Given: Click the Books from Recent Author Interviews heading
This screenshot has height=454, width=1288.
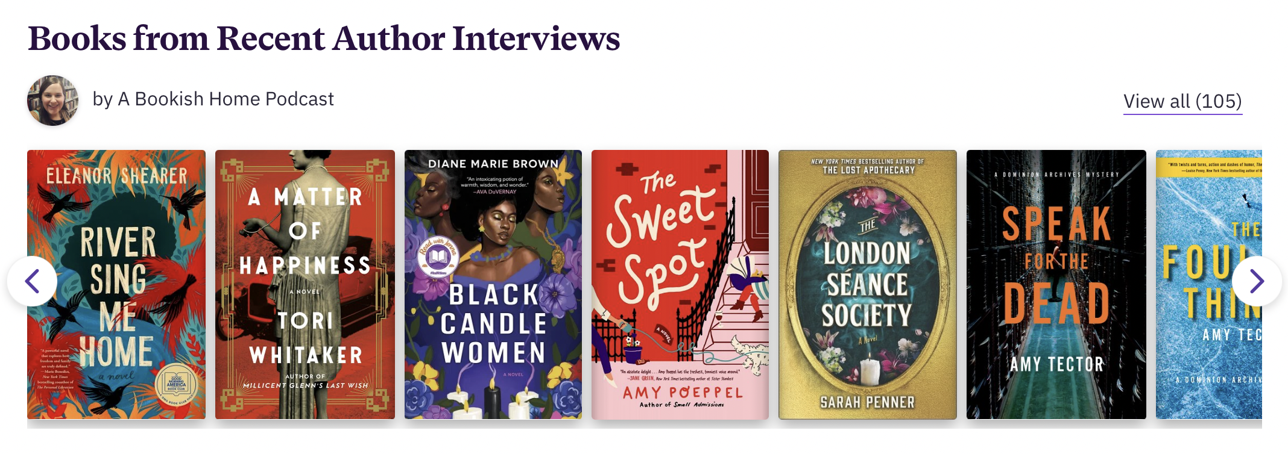Looking at the screenshot, I should tap(324, 39).
